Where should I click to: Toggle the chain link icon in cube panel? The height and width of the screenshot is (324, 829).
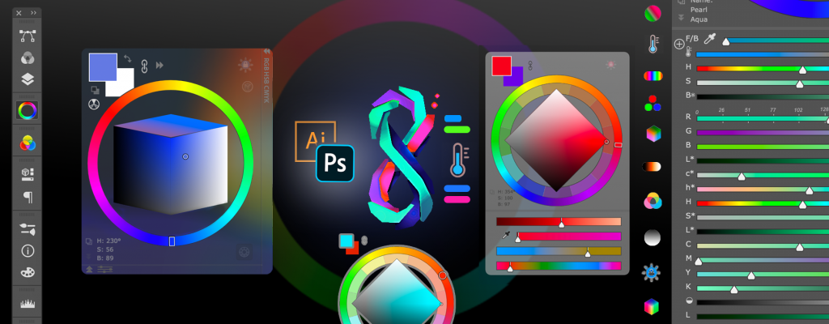pos(145,65)
